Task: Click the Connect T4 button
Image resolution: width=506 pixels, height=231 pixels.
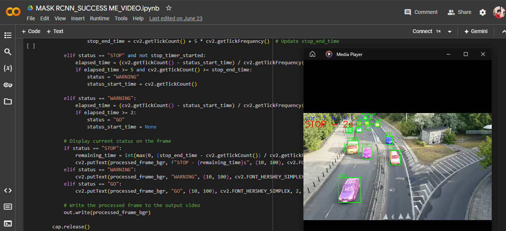Action: [x=426, y=32]
